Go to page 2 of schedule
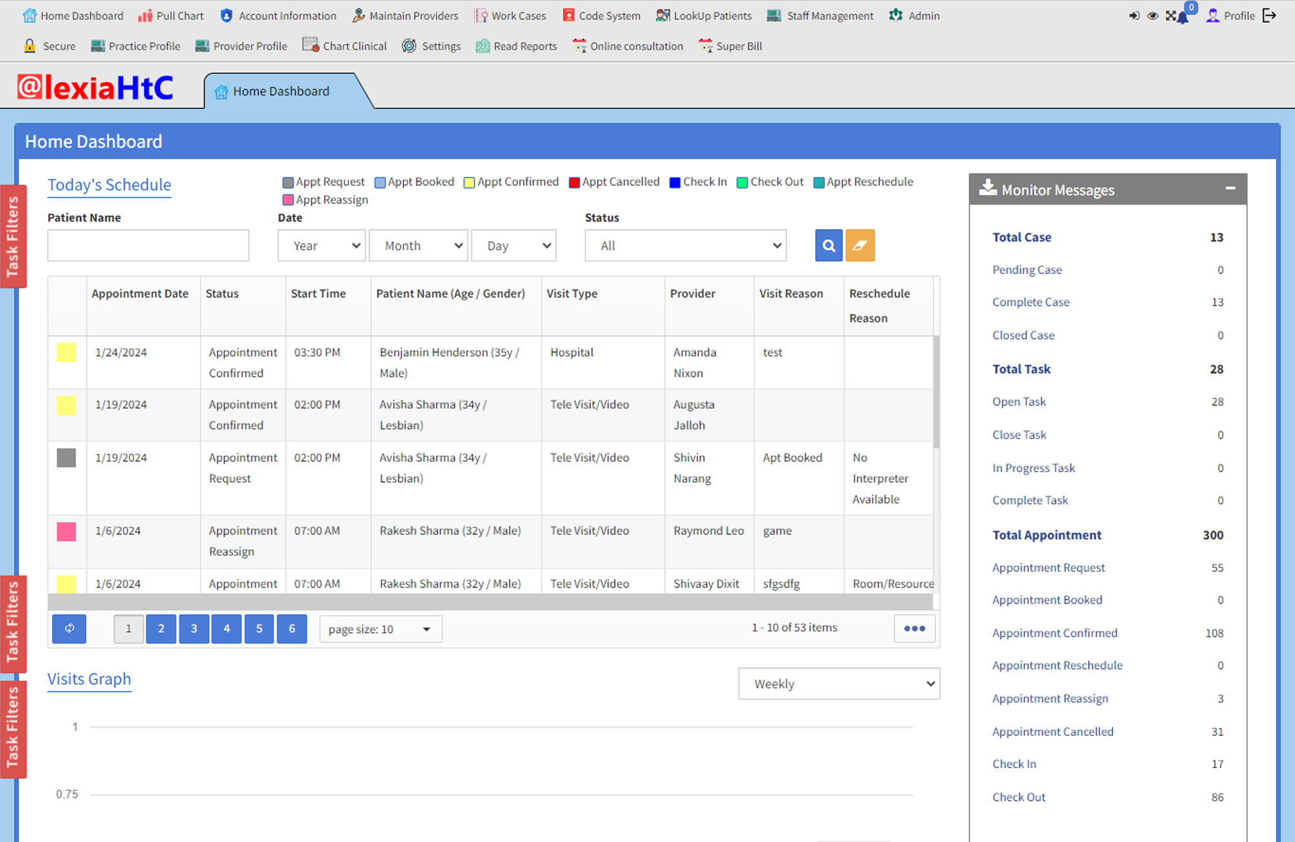The height and width of the screenshot is (842, 1295). pyautogui.click(x=161, y=628)
